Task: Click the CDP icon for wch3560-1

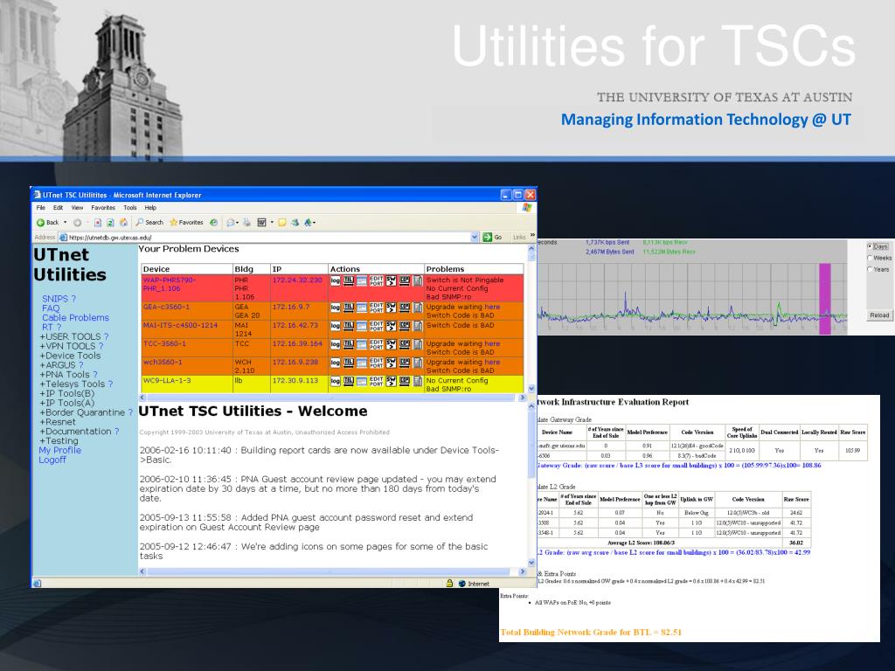Action: [404, 363]
